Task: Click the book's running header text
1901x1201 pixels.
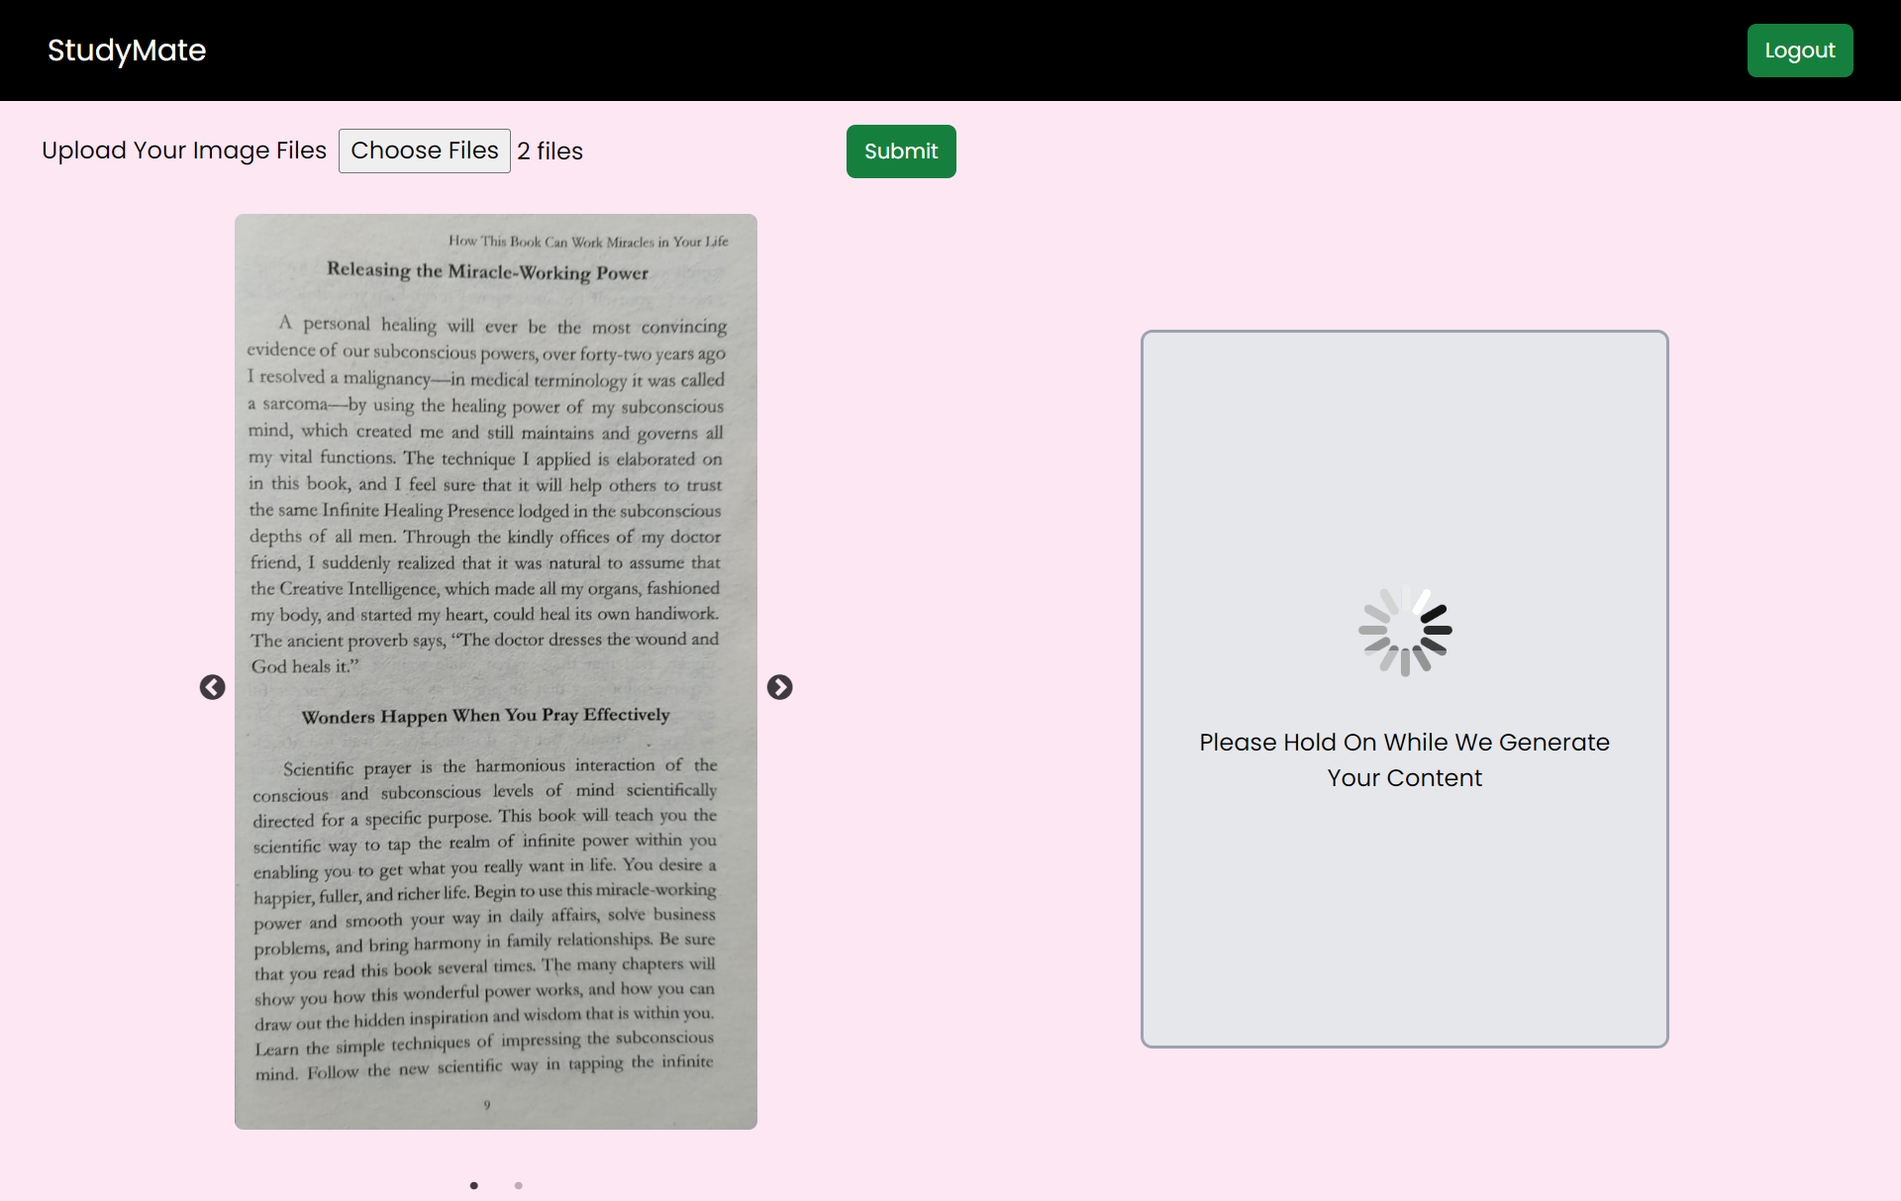Action: pyautogui.click(x=588, y=242)
